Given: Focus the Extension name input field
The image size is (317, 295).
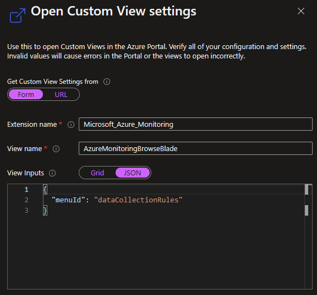Looking at the screenshot, I should 195,124.
